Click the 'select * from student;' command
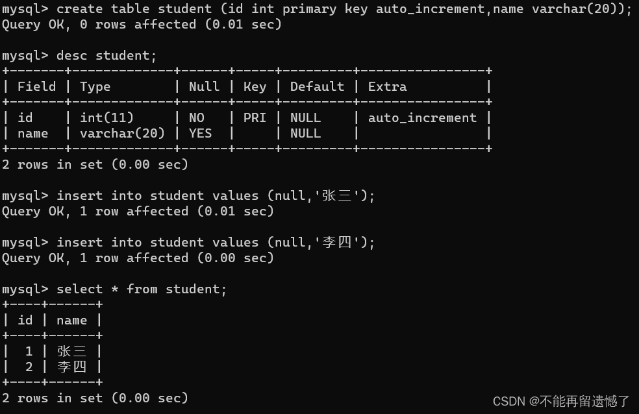Viewport: 639px width, 414px height. (x=142, y=289)
